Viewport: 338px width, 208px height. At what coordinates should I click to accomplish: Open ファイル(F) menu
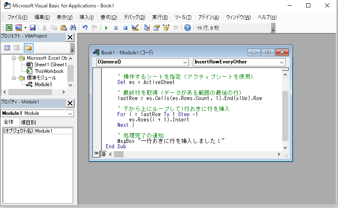point(17,17)
